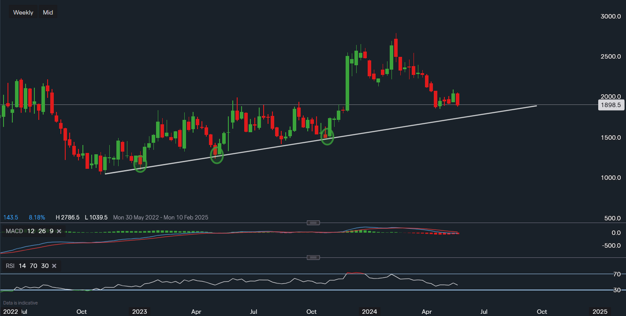
Task: Click the 2024 label on time axis
Action: tap(369, 312)
